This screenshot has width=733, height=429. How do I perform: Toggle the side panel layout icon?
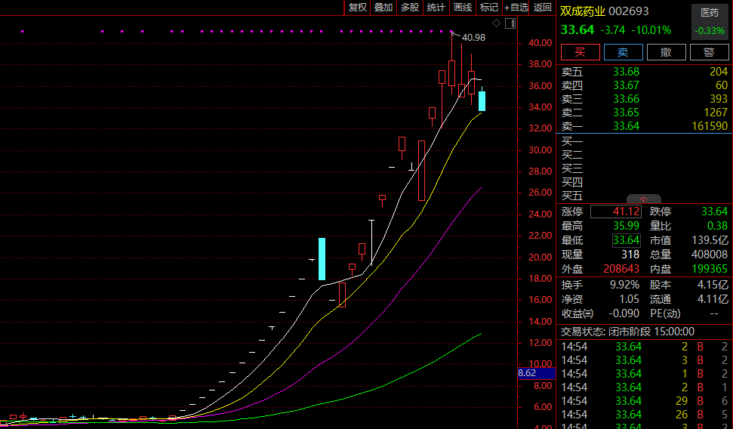tap(511, 24)
